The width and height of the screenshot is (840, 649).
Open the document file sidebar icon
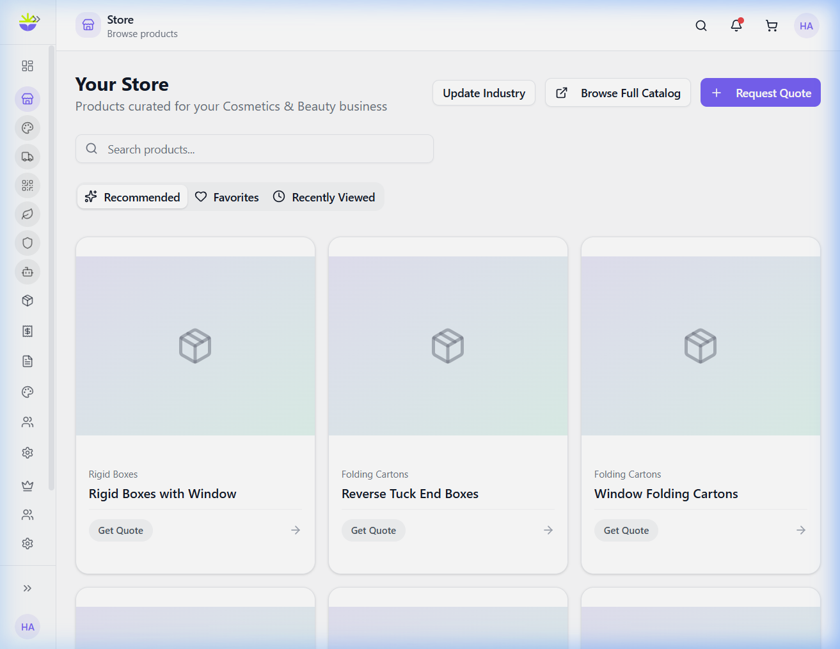[28, 361]
